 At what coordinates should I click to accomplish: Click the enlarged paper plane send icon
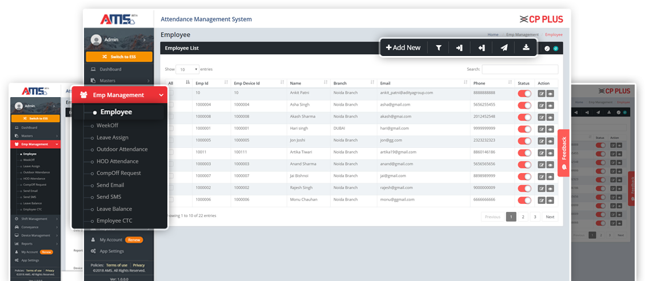pyautogui.click(x=504, y=48)
